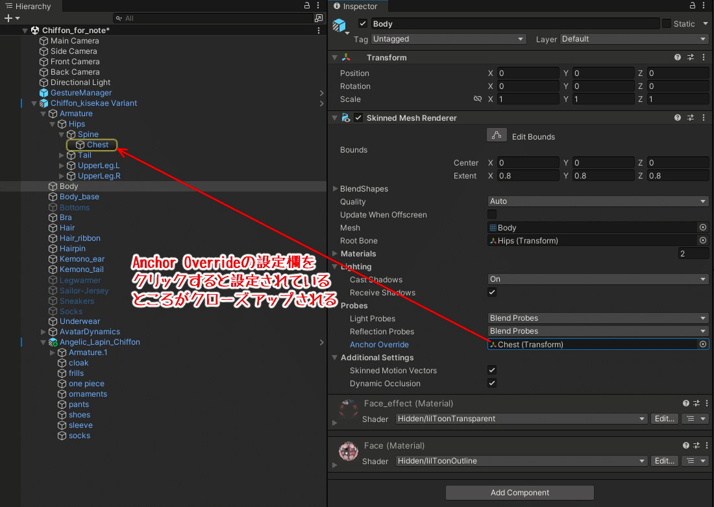
Task: Collapse the Armature tree node
Action: click(x=43, y=114)
